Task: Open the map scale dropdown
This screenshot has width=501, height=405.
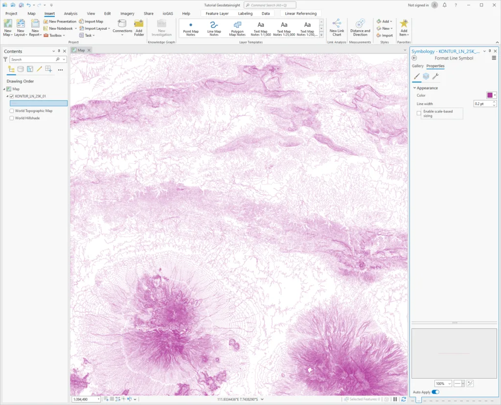Action: [98, 399]
